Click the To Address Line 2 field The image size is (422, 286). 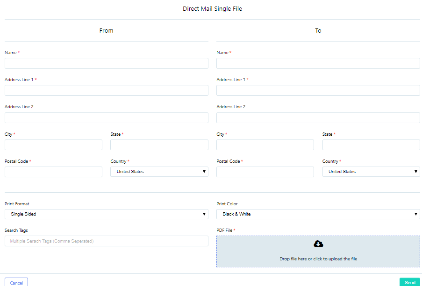click(x=318, y=118)
